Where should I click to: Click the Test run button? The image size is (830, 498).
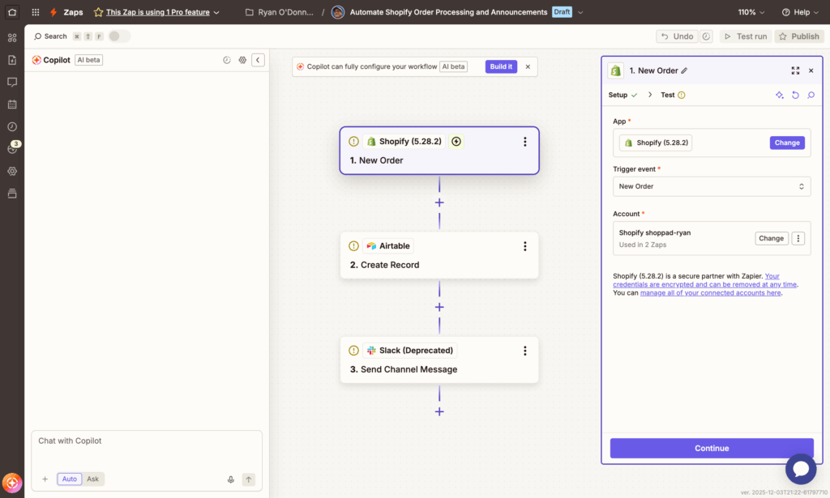click(x=746, y=36)
